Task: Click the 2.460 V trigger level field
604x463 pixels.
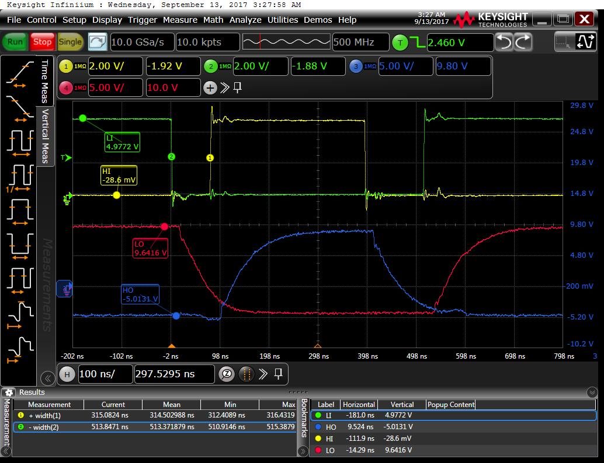Action: pos(460,43)
